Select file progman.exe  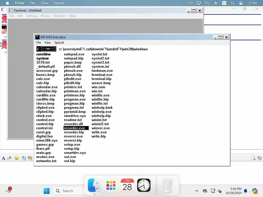[x=75, y=100]
